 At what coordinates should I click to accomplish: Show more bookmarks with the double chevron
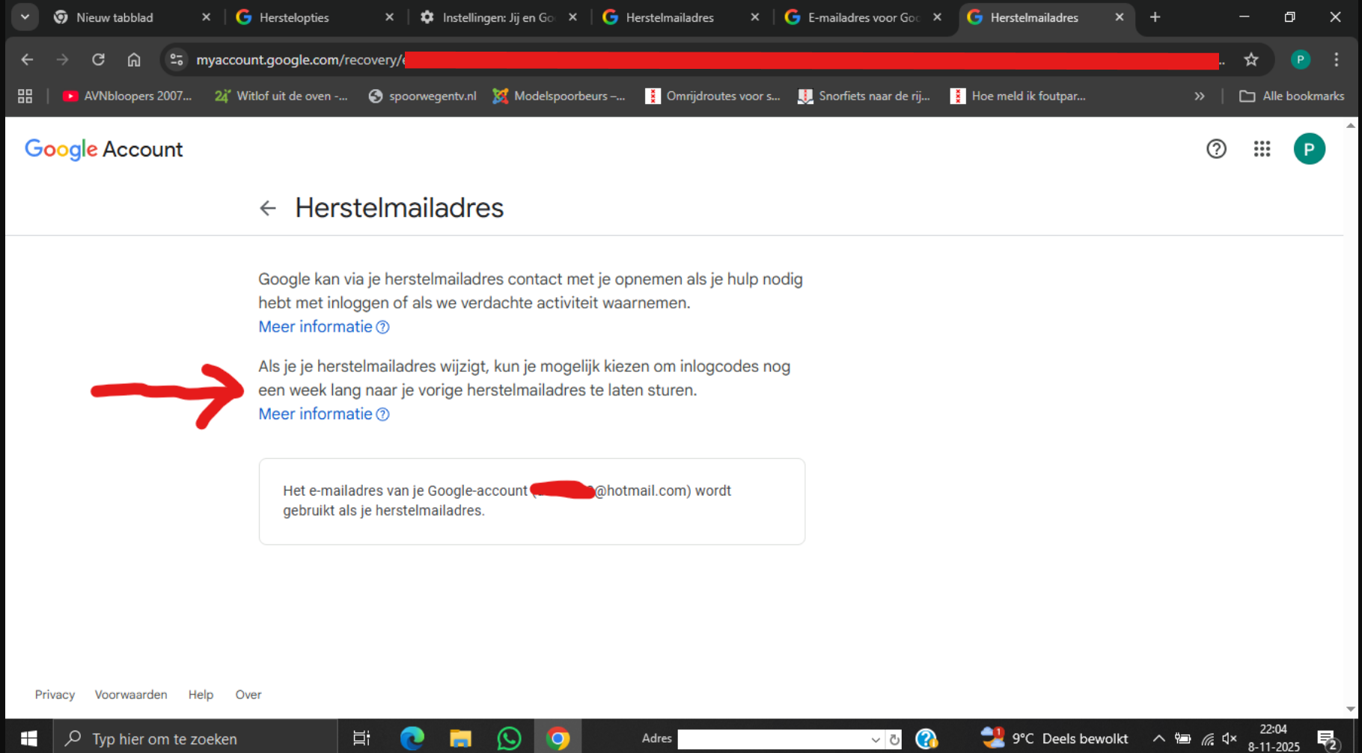click(x=1200, y=96)
